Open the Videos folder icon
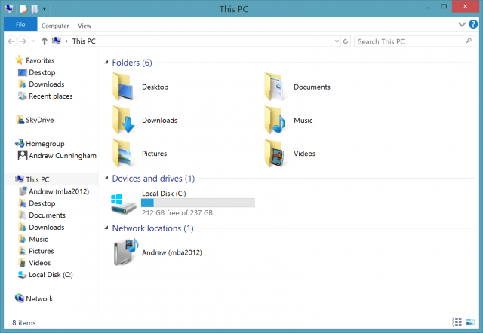This screenshot has width=483, height=333. pos(275,153)
